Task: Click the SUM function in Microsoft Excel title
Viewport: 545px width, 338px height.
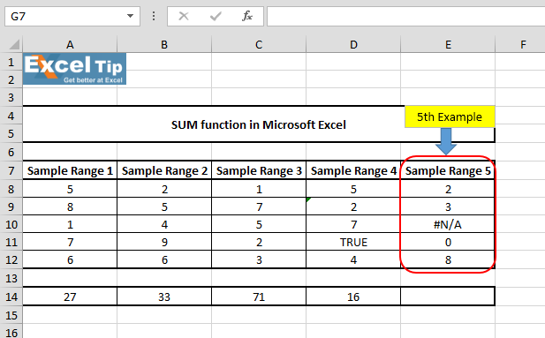Action: (x=259, y=124)
